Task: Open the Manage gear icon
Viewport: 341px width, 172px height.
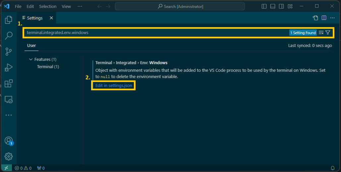Action: point(9,156)
